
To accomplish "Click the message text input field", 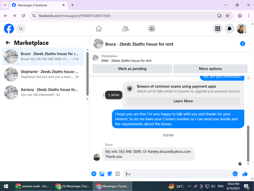I will 178,174.
